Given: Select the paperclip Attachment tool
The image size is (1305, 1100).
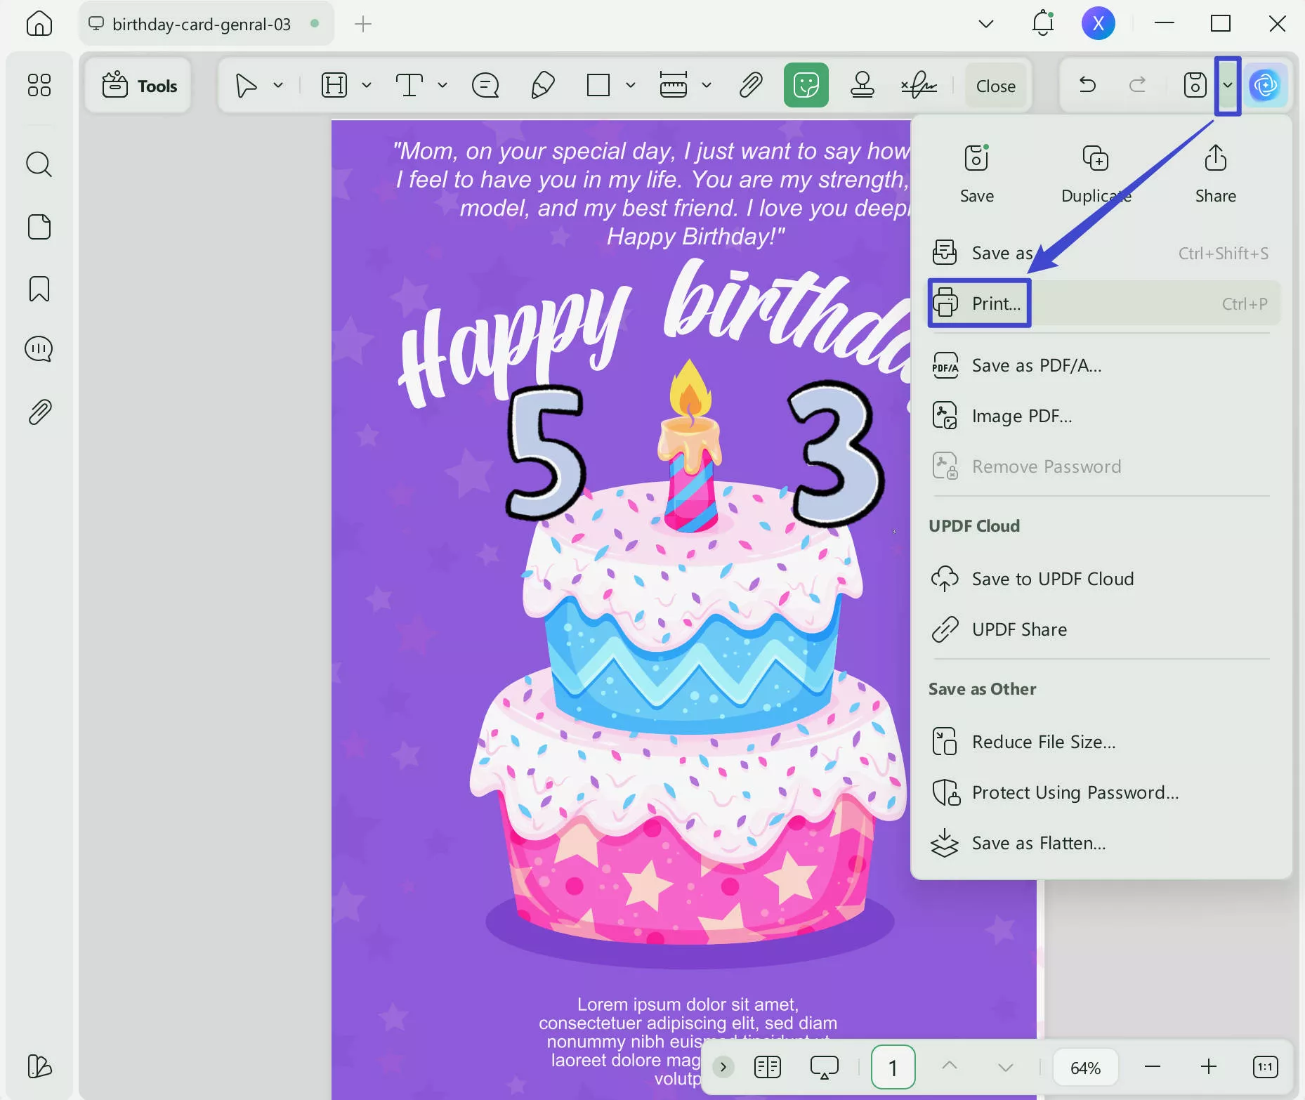Looking at the screenshot, I should 749,85.
